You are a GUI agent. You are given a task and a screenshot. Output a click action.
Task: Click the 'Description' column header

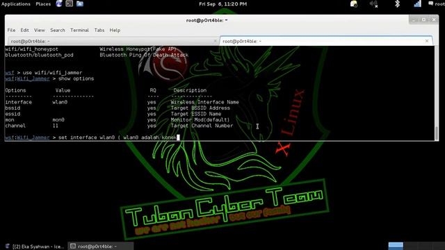point(190,90)
